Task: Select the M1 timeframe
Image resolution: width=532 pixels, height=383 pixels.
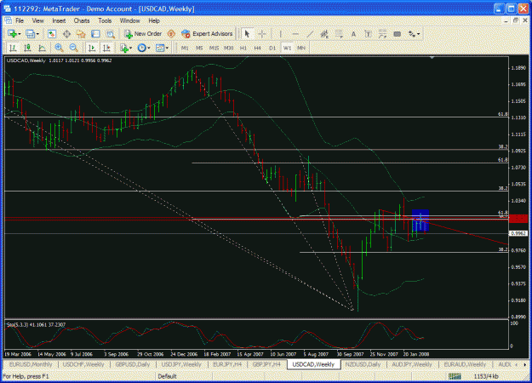Action: 185,49
